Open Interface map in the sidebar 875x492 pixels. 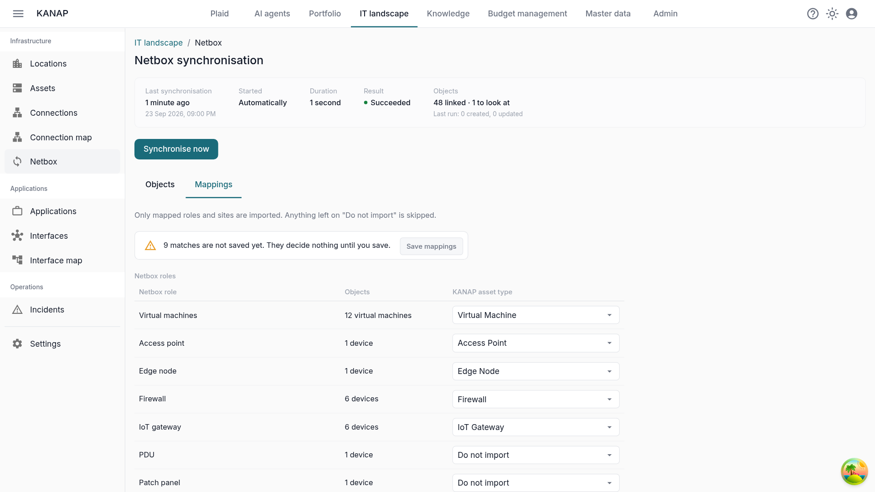[62, 261]
